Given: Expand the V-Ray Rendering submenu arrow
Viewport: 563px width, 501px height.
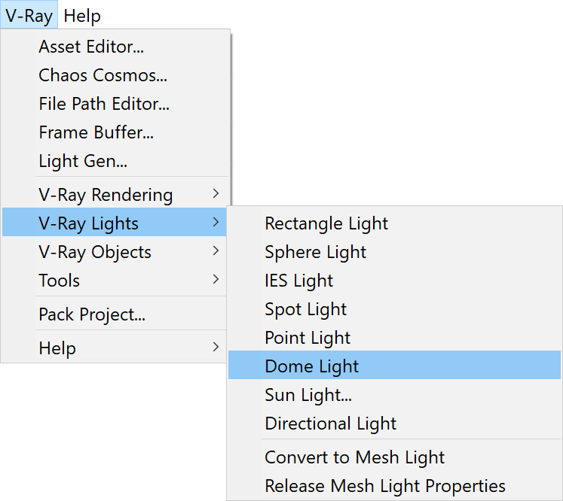Looking at the screenshot, I should point(216,194).
